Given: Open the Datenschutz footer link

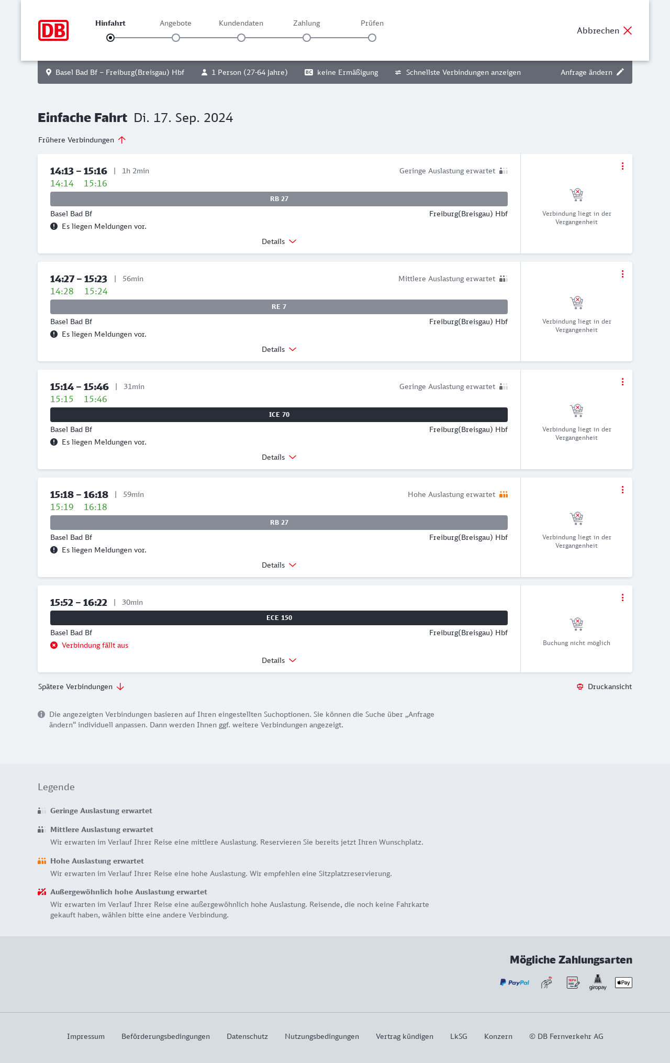Looking at the screenshot, I should click(247, 1036).
